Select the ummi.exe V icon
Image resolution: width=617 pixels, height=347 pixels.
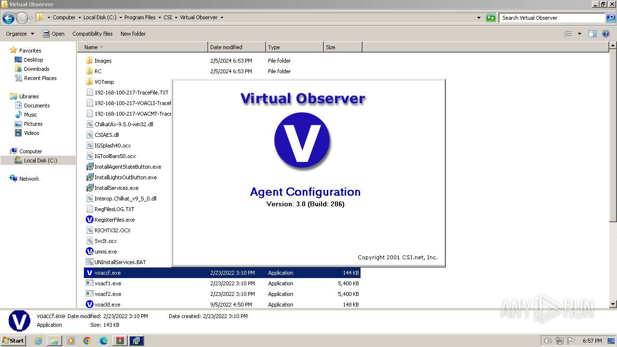pos(89,252)
